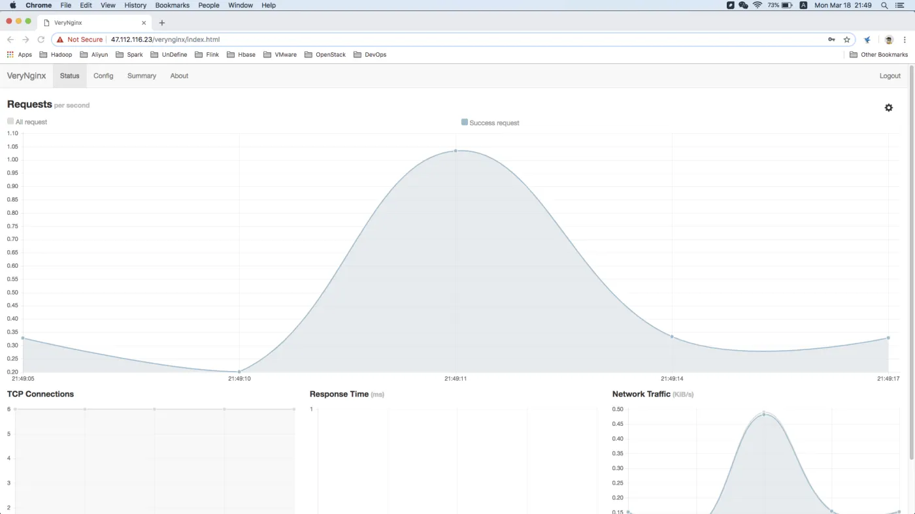Click the page vertical scrollbar
The width and height of the screenshot is (915, 514).
tap(911, 261)
